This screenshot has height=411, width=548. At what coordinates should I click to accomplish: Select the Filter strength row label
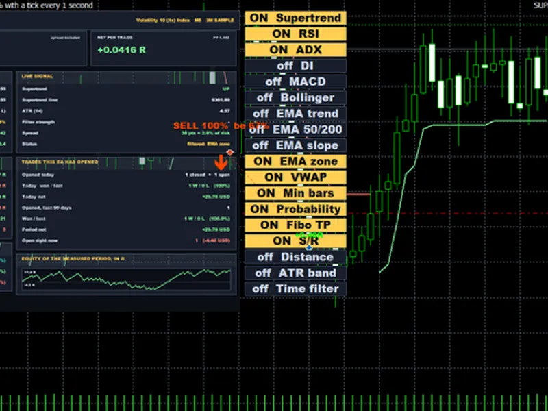(38, 122)
